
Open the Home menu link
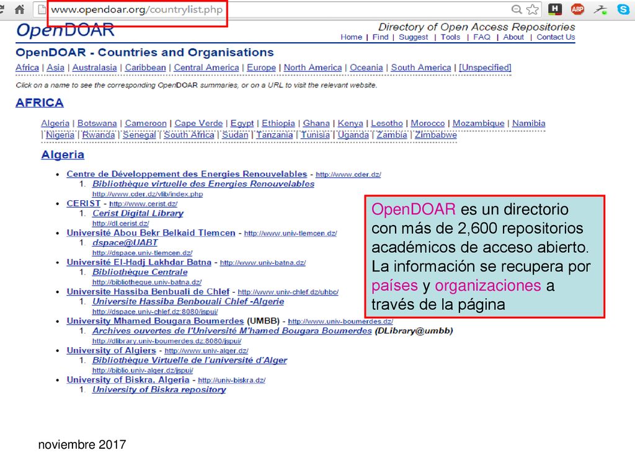click(x=351, y=37)
